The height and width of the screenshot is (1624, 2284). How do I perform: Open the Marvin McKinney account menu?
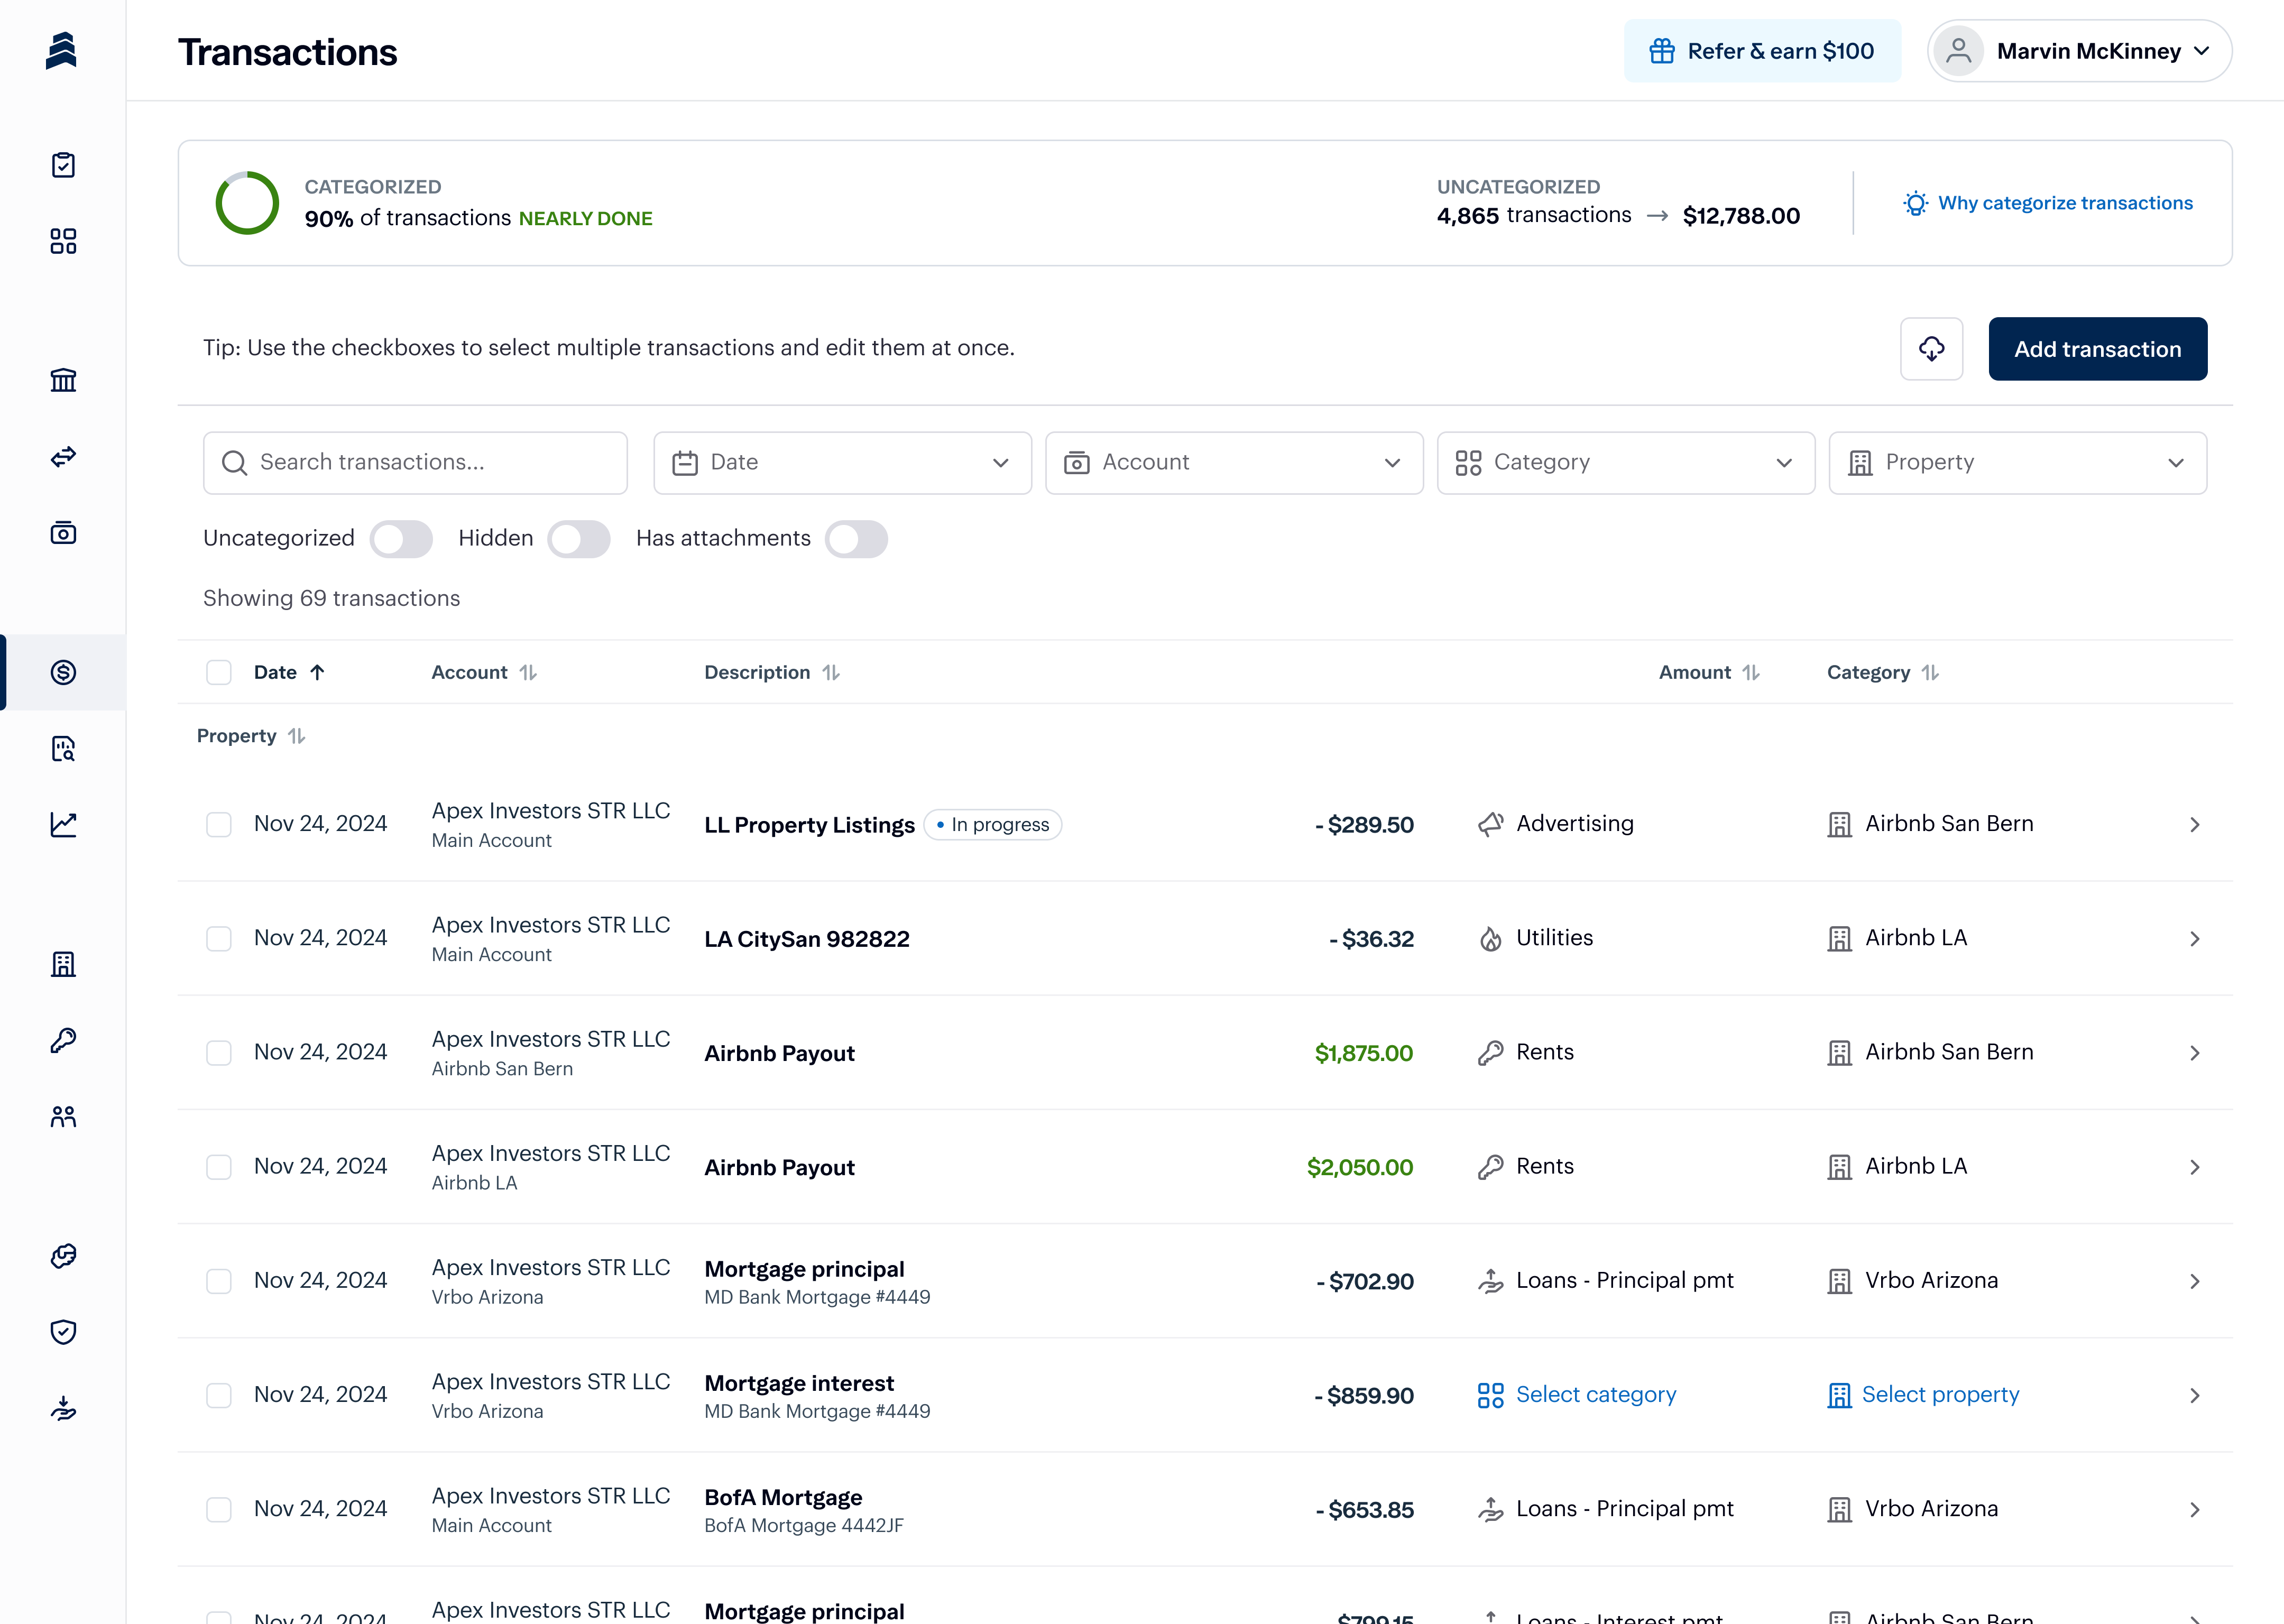coord(2079,51)
